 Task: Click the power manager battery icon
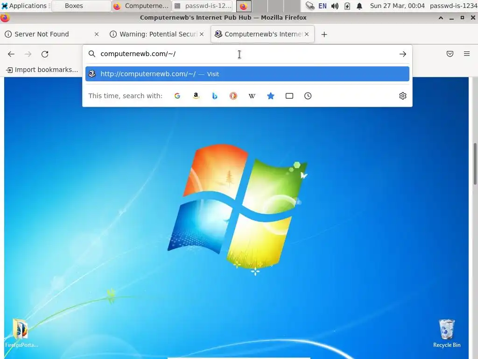(x=347, y=6)
